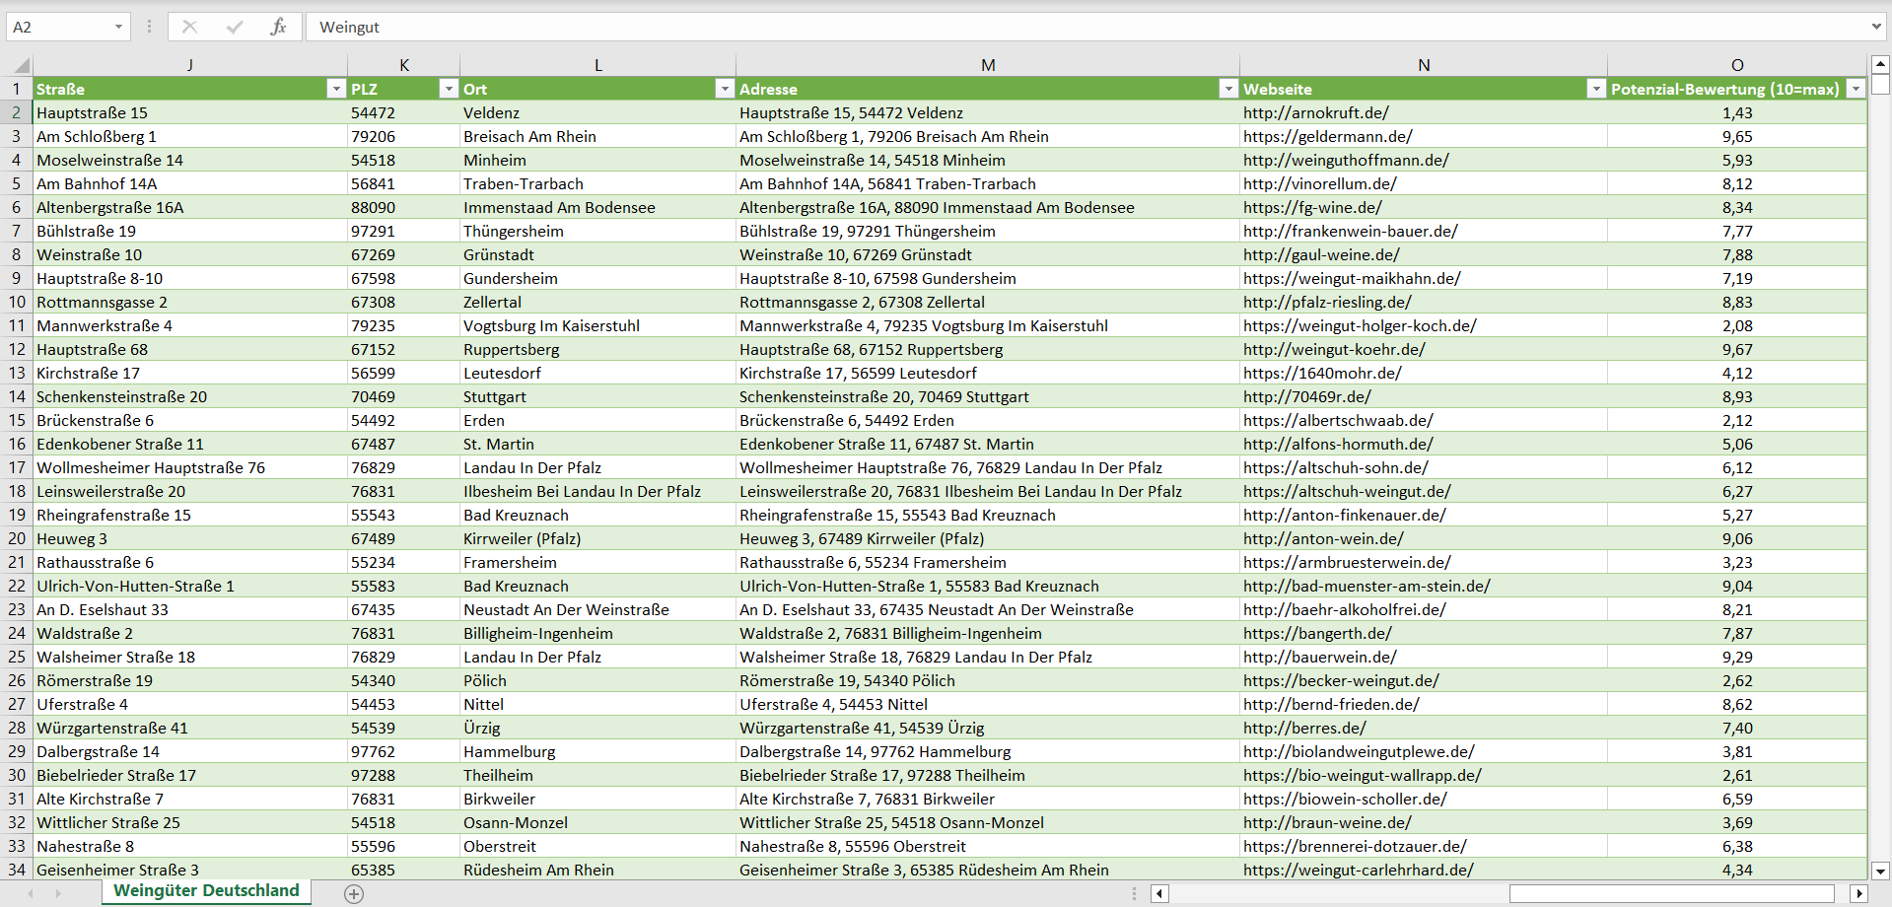
Task: Click the Cancel entry X icon
Action: tap(189, 27)
